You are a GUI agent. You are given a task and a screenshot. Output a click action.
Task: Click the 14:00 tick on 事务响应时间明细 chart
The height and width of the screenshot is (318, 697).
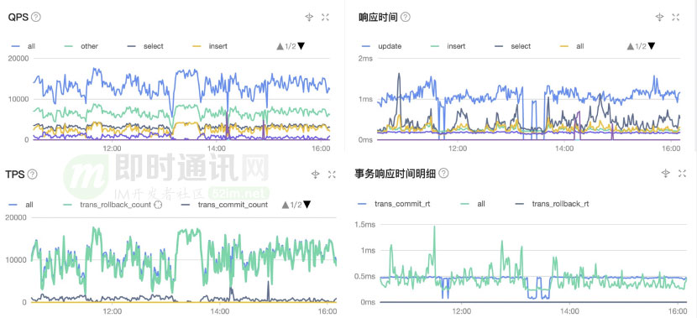coord(569,312)
